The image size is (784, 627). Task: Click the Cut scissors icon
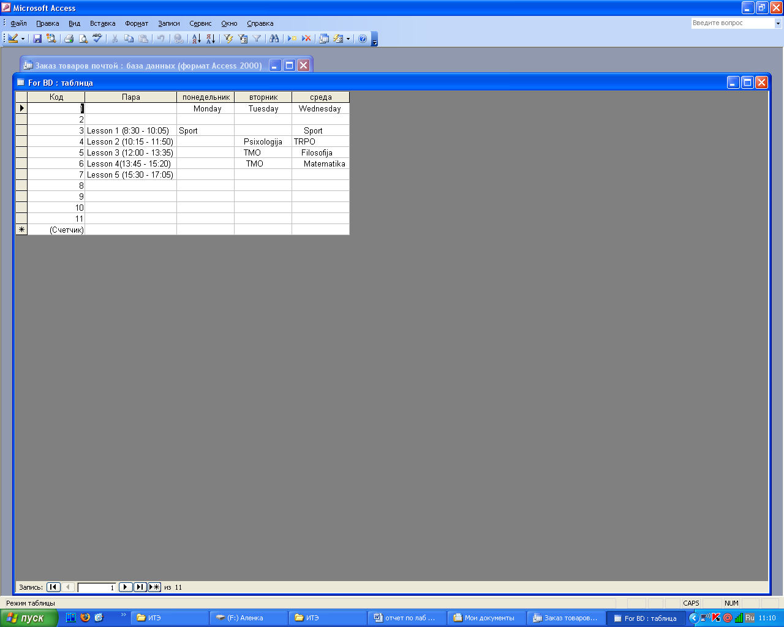(115, 38)
